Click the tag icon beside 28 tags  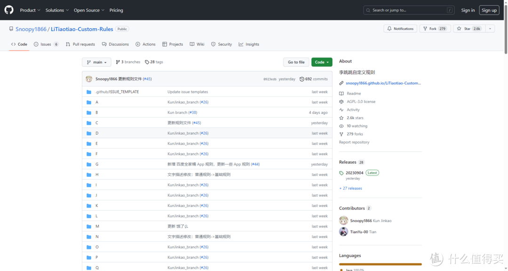click(x=147, y=62)
